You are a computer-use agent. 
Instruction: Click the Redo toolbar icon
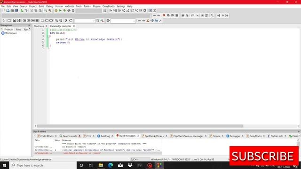click(26, 10)
